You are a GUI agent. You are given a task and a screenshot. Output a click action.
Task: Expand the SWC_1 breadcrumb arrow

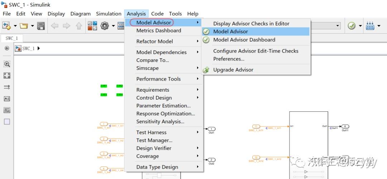39,48
